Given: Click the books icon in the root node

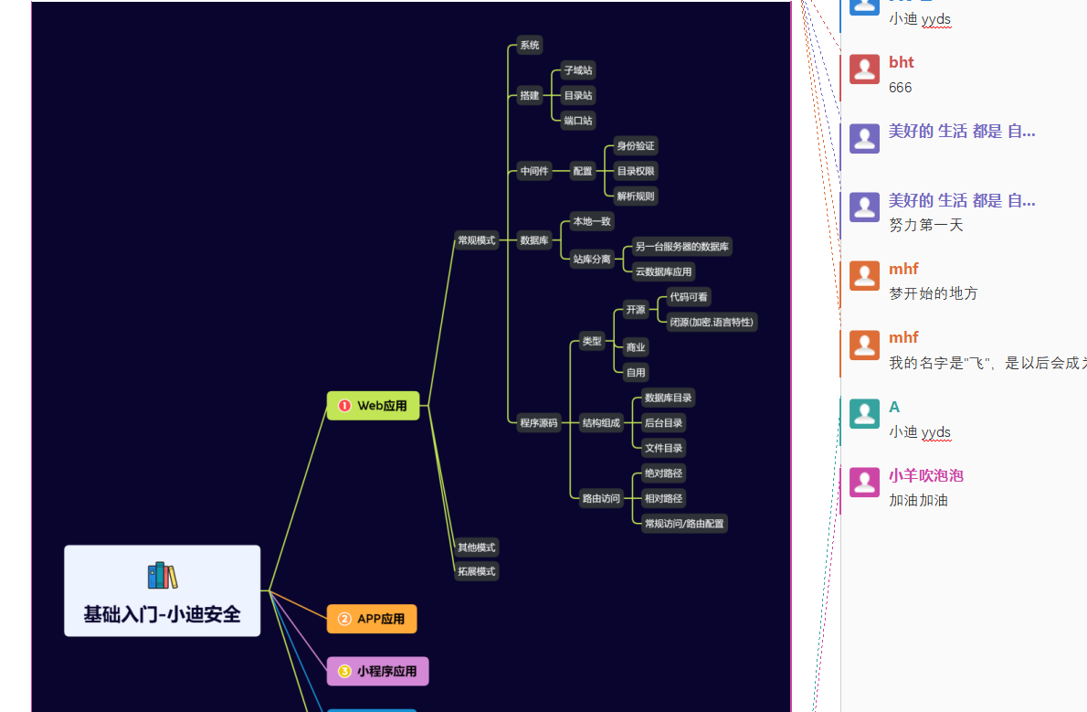Looking at the screenshot, I should [x=162, y=576].
